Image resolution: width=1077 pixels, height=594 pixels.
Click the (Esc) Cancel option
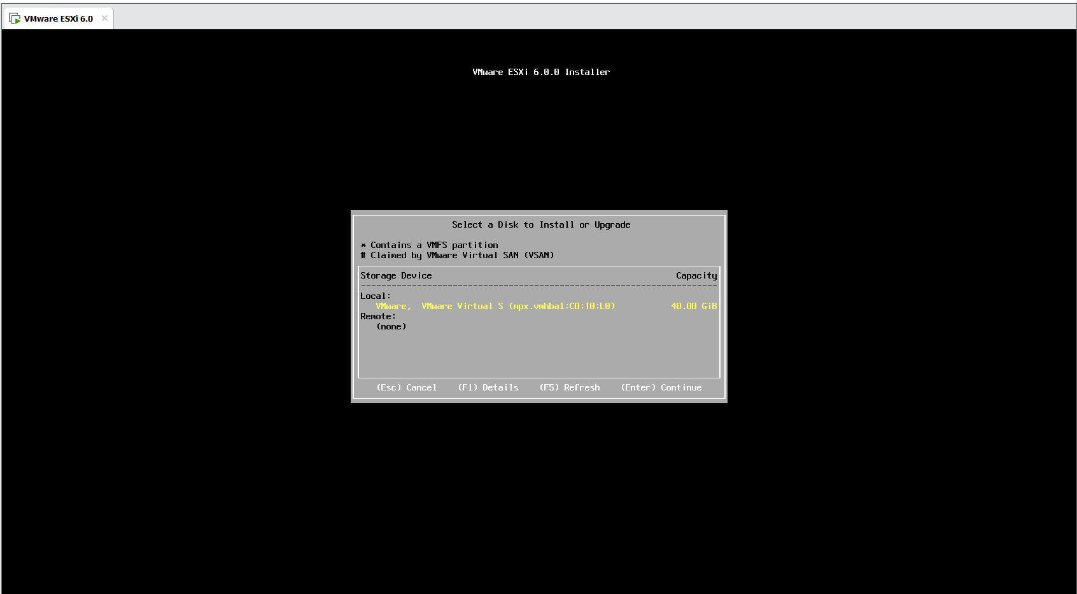(x=406, y=387)
